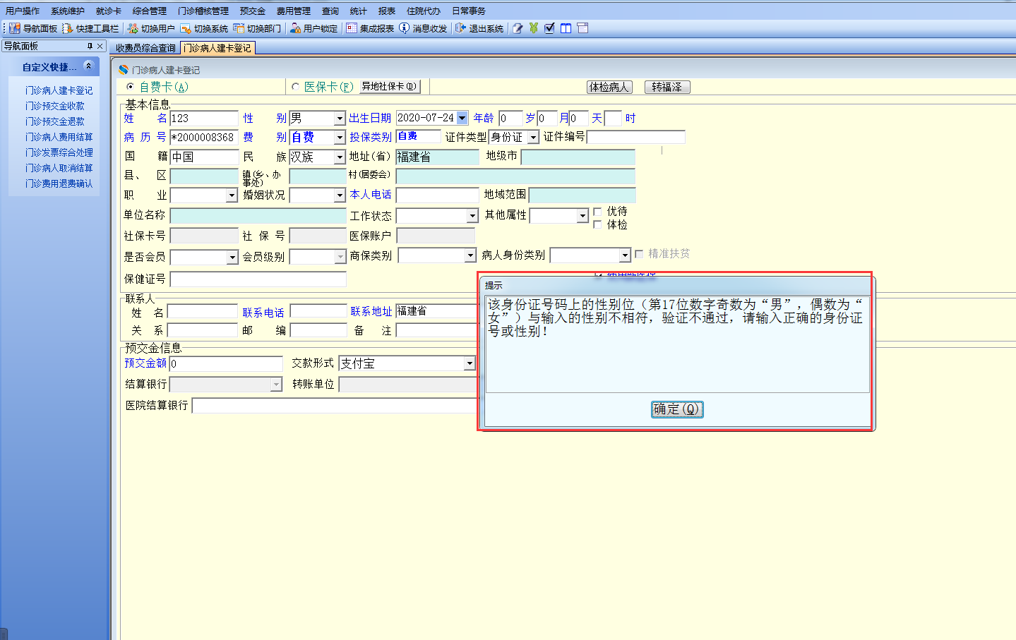Click the 切换系统 icon
The image size is (1016, 640).
(x=186, y=28)
